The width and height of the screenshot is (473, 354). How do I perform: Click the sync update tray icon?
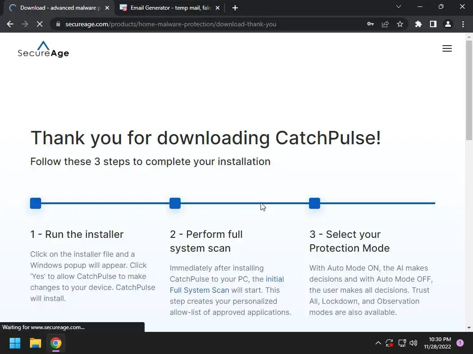(389, 343)
